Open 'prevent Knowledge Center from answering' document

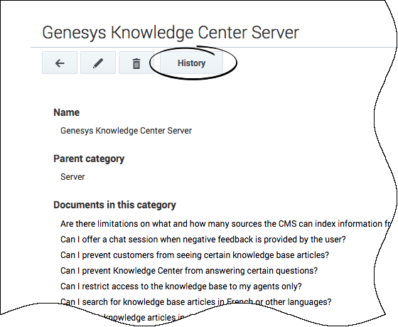189,271
